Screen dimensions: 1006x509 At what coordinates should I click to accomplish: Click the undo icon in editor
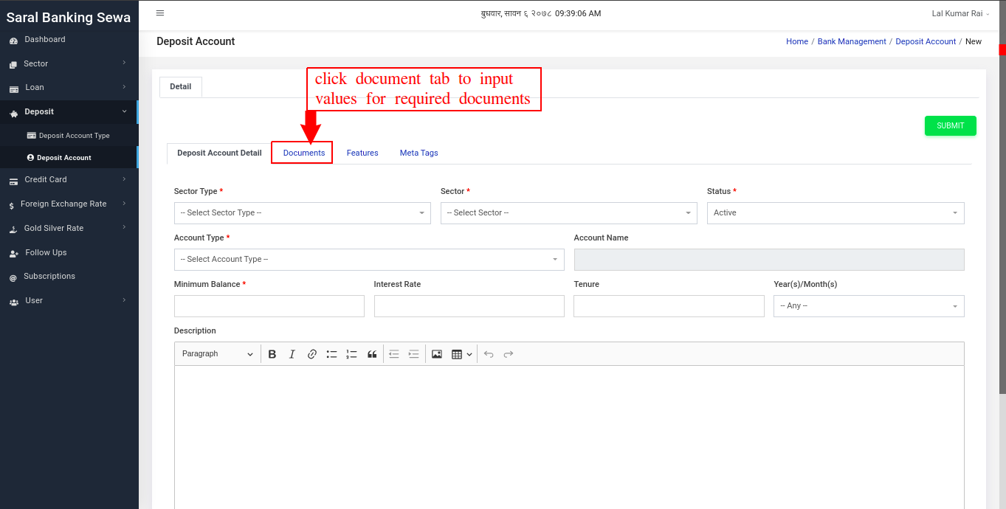point(489,354)
